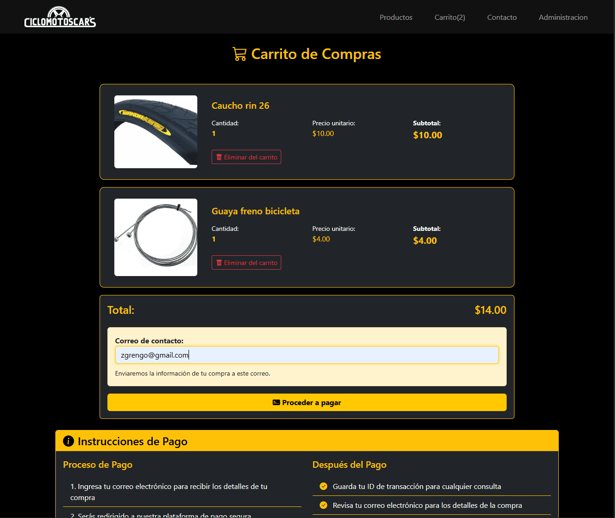Select the brake cable product thumbnail

pos(155,237)
